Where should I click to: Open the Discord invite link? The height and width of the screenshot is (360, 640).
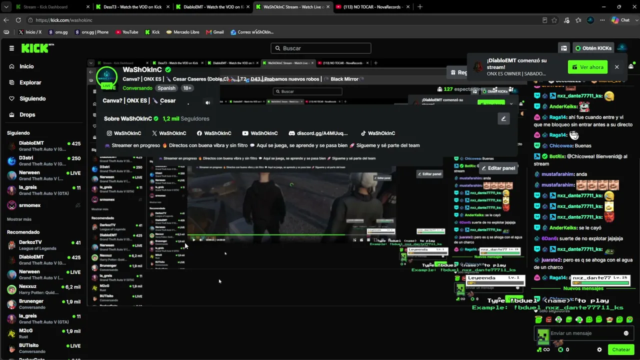[318, 133]
